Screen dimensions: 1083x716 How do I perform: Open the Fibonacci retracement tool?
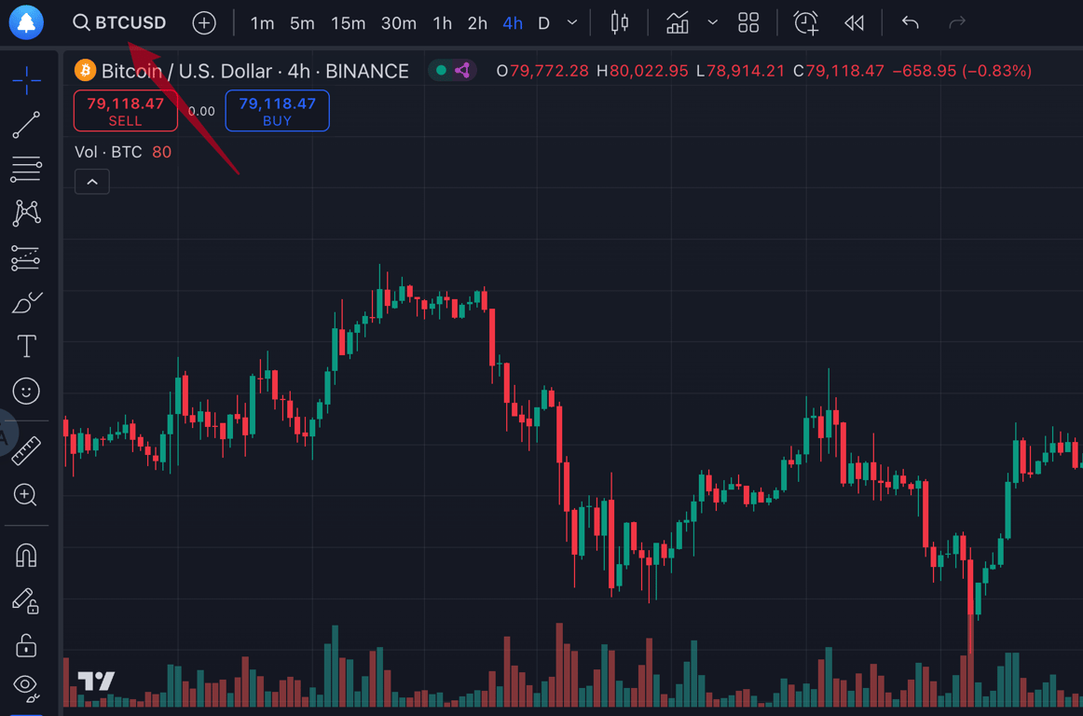coord(26,169)
